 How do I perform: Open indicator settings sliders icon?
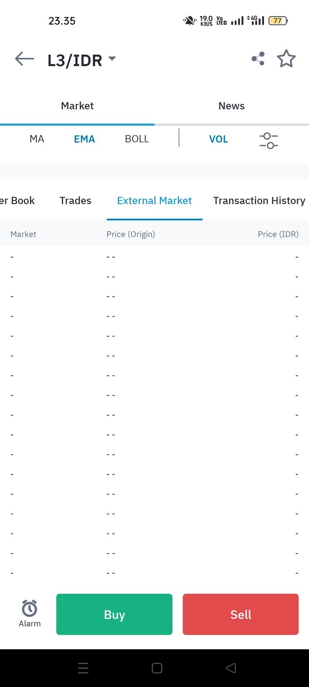[x=269, y=140]
